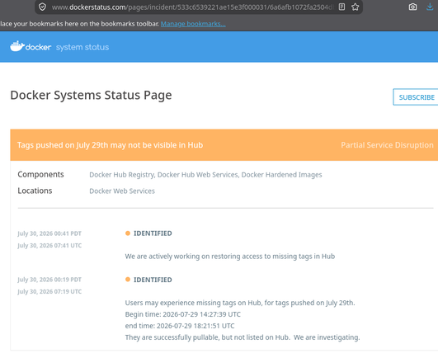The image size is (438, 358).
Task: Click 'They are successfully pullable' line
Action: 243,337
